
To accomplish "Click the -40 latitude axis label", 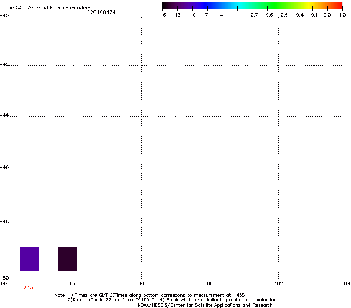I will 4,16.
